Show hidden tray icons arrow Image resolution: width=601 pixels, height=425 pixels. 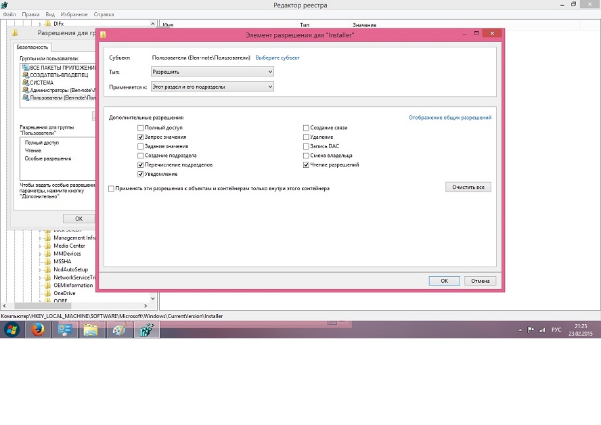(520, 330)
